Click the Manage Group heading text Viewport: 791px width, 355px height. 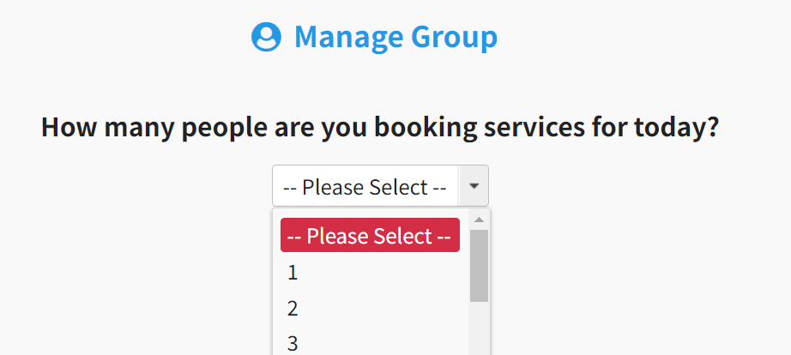coord(395,37)
